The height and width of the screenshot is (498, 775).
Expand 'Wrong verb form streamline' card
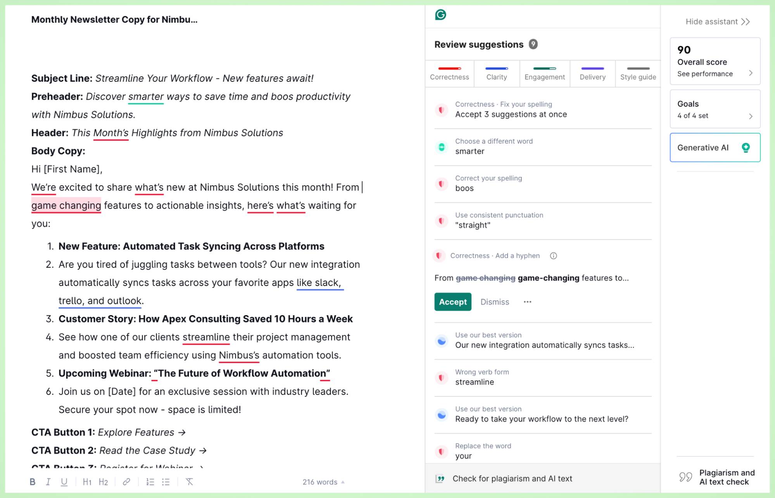543,377
